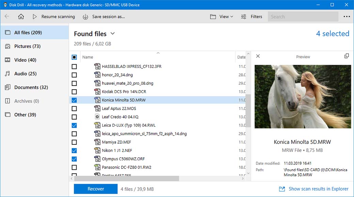Screen dimensions: 354x197
Task: Click the right arrow of horizontal scrollbar
Action: [x=243, y=179]
